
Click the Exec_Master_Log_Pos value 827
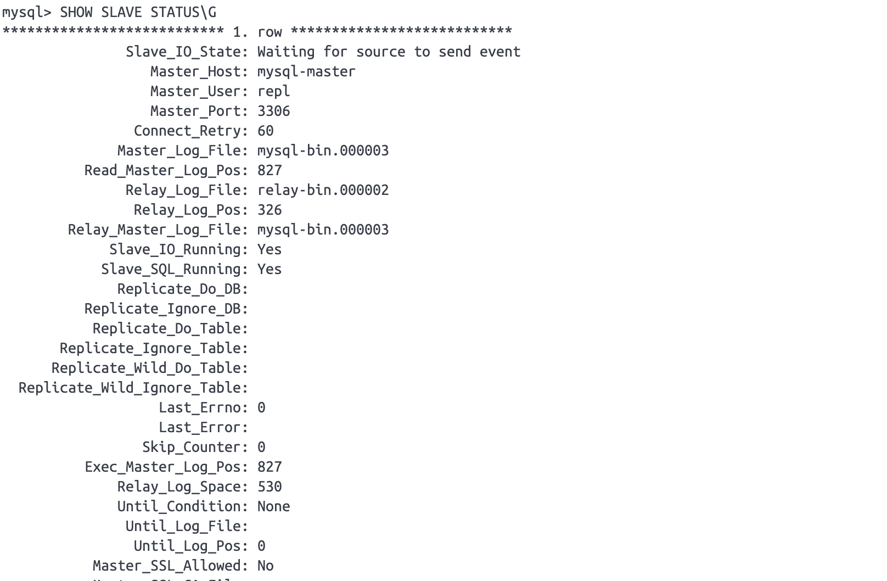click(270, 467)
